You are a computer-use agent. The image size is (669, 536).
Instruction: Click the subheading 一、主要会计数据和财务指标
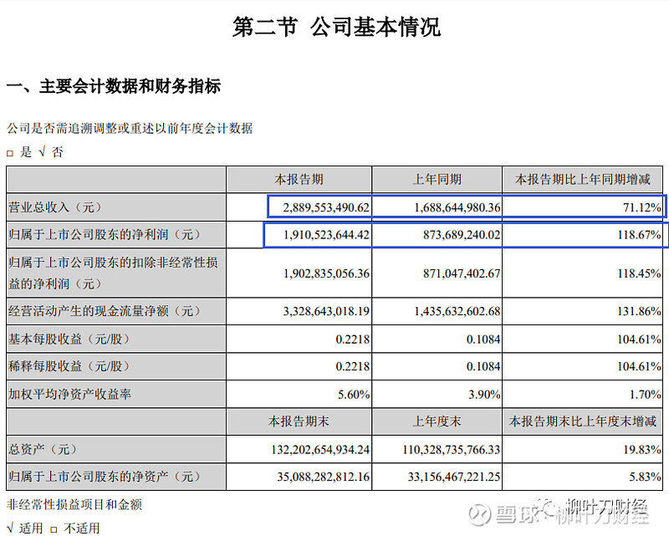click(x=114, y=86)
